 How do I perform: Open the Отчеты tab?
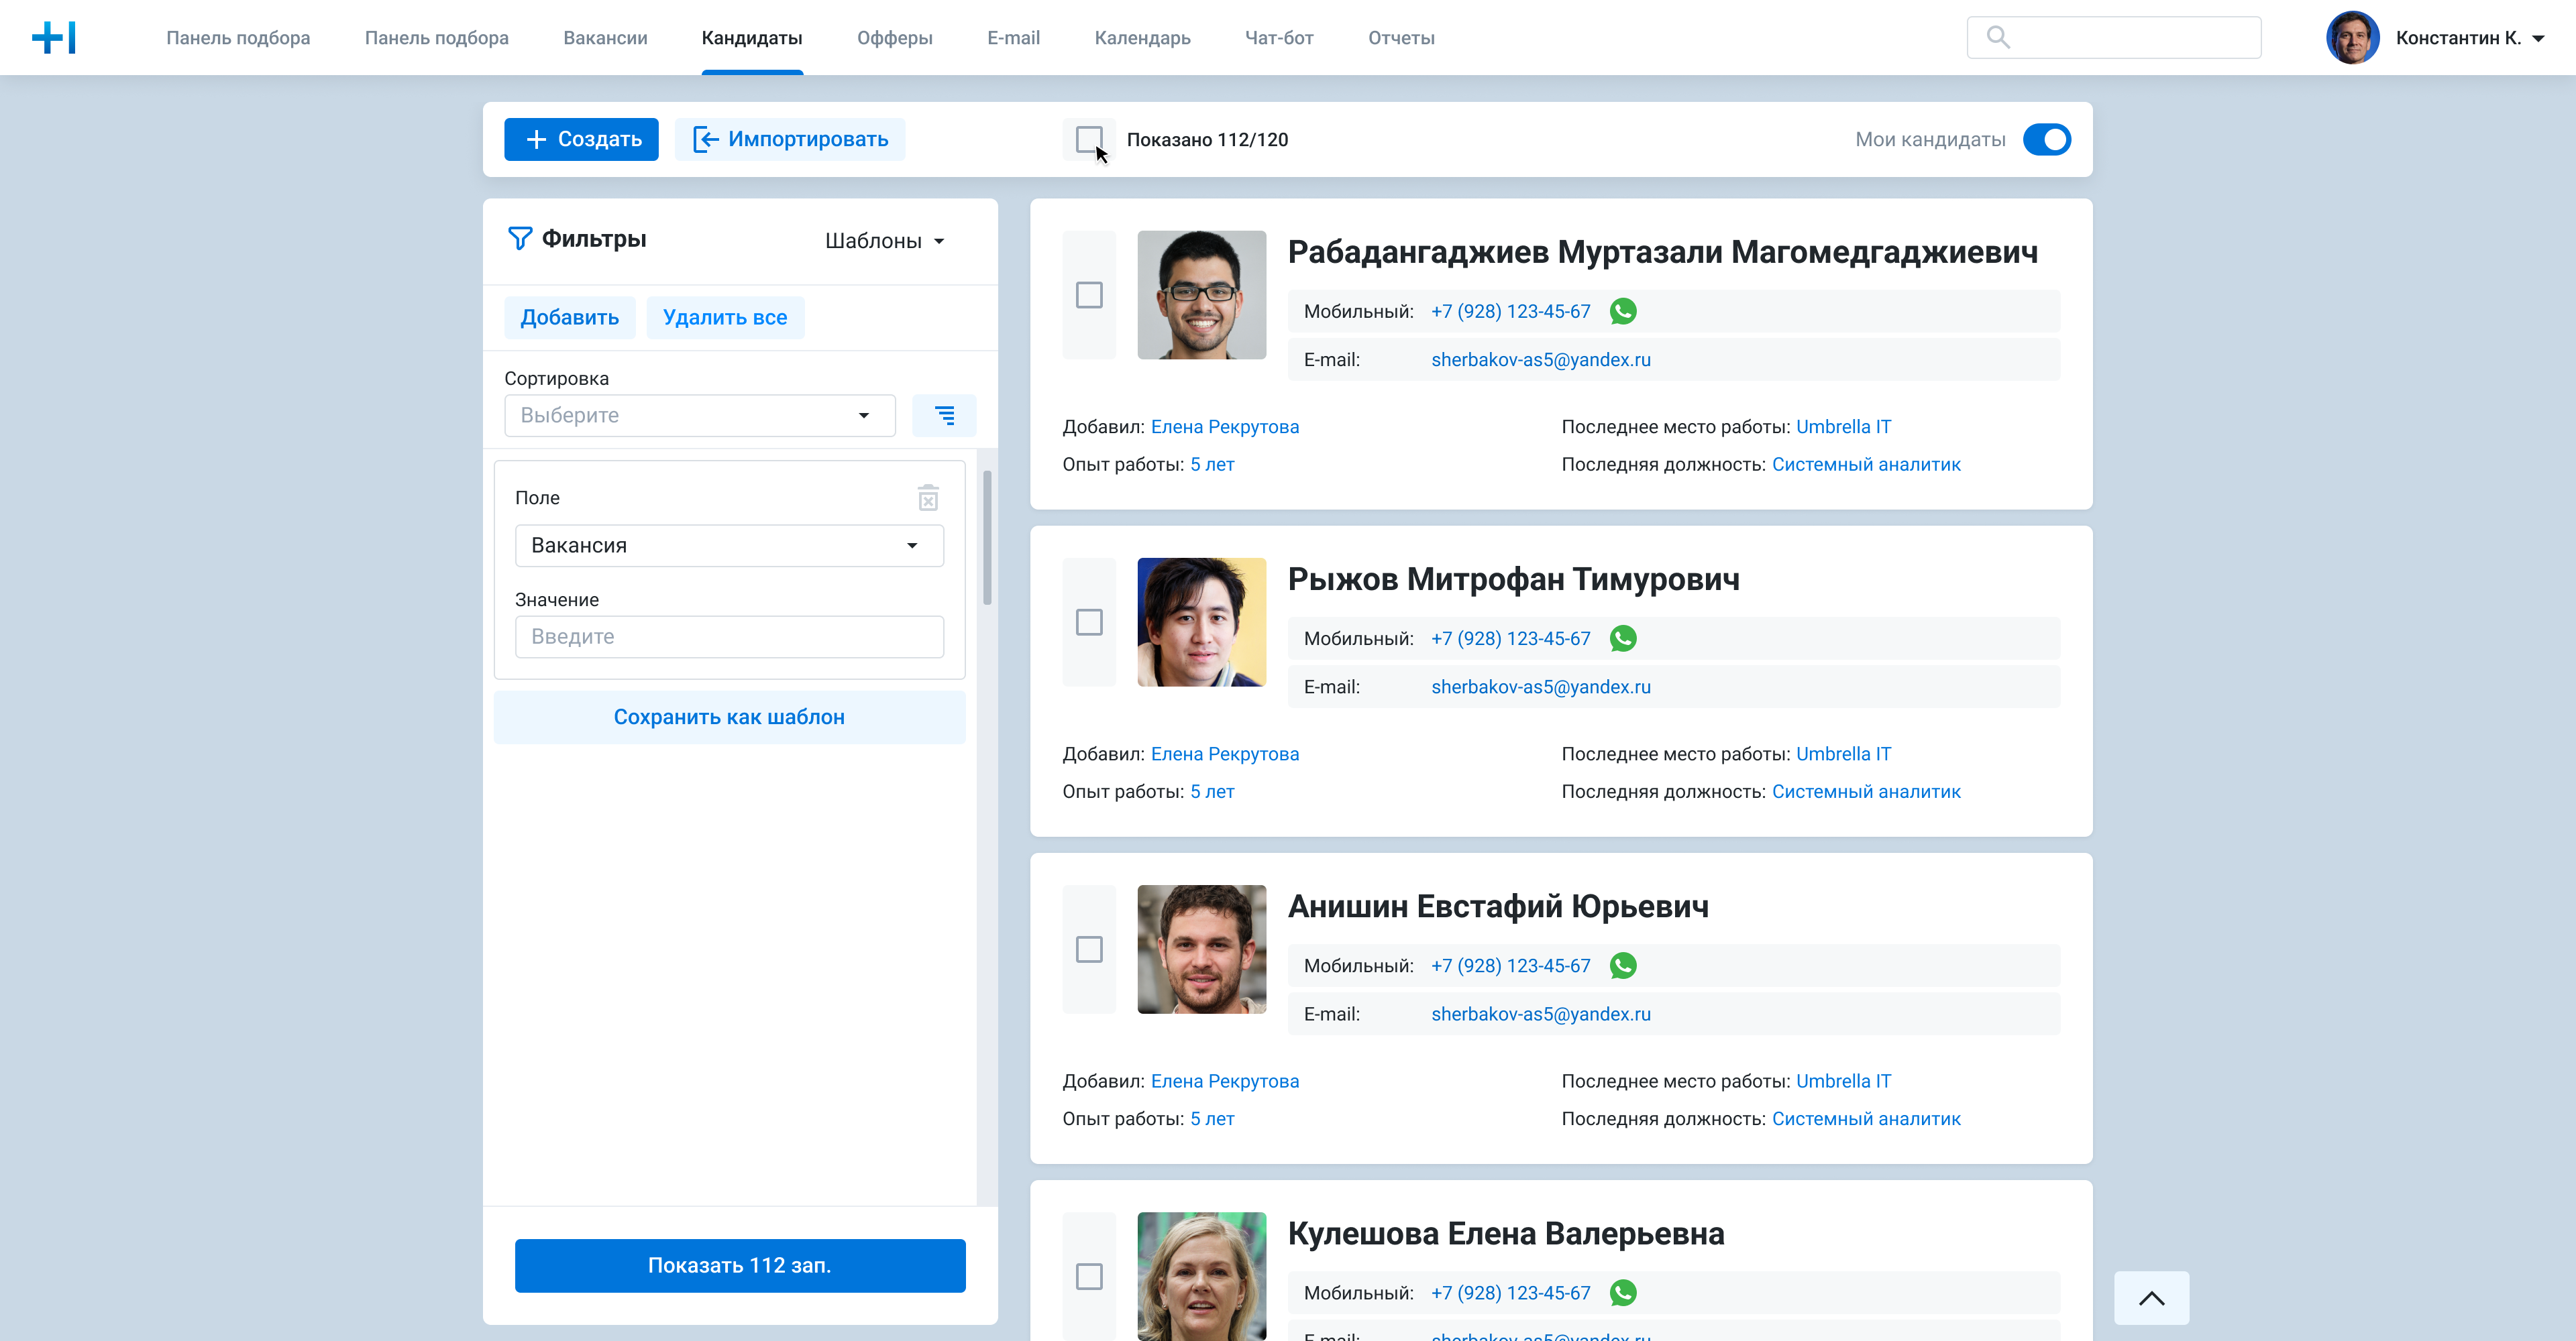point(1401,38)
